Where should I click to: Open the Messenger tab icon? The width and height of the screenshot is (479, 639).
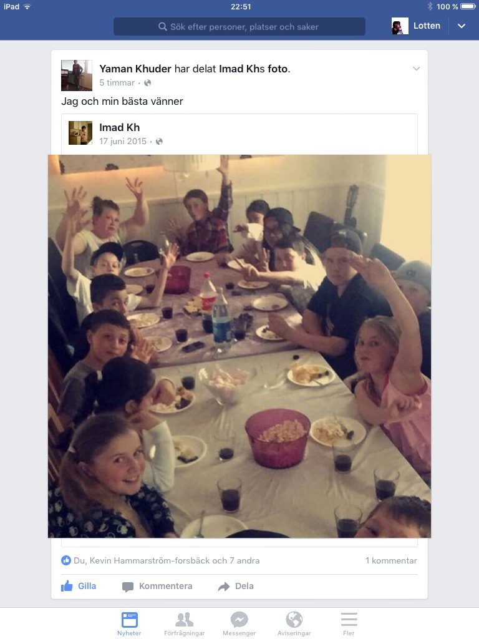point(239,623)
